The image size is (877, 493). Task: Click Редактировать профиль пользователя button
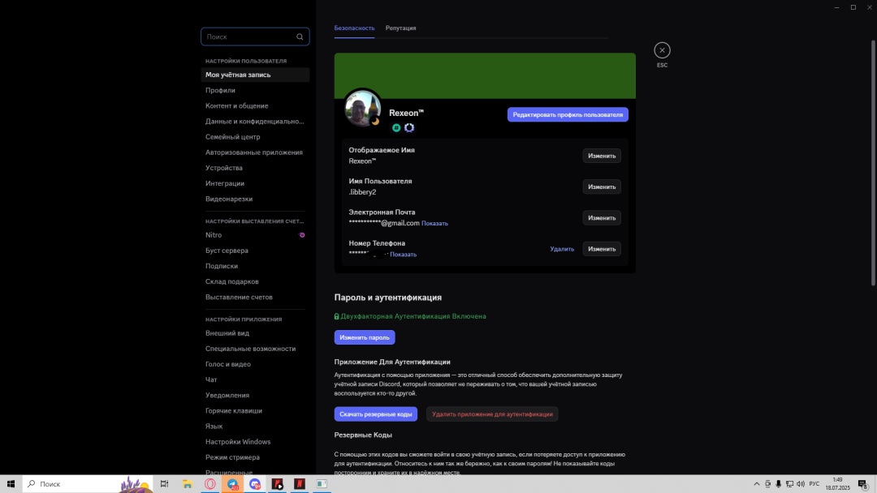point(568,114)
